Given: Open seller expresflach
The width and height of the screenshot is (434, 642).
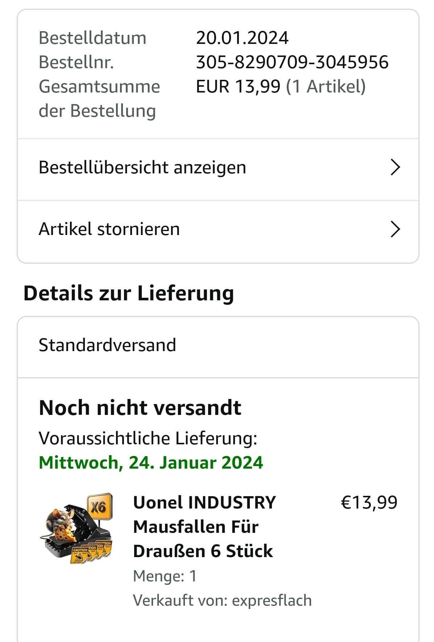Looking at the screenshot, I should point(272,600).
